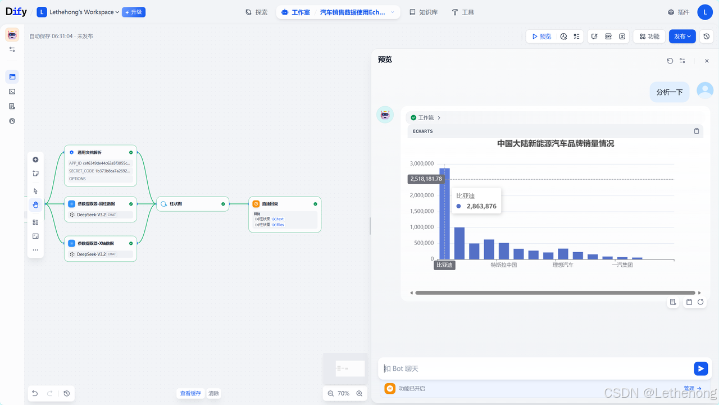Select the 直接回复 node

tap(285, 214)
